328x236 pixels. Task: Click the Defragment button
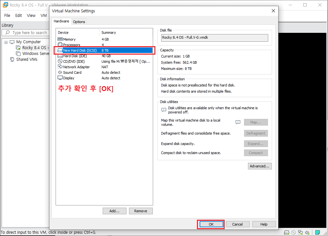coord(256,133)
